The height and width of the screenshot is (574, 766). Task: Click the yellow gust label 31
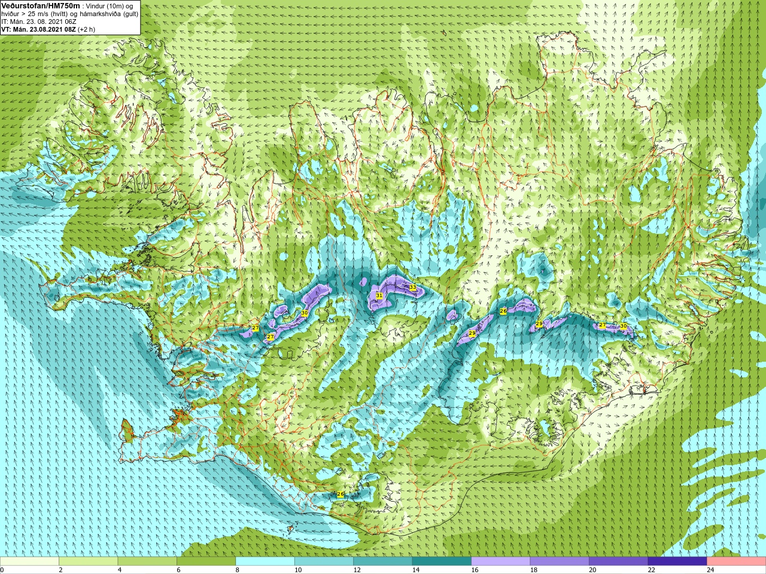(x=379, y=295)
